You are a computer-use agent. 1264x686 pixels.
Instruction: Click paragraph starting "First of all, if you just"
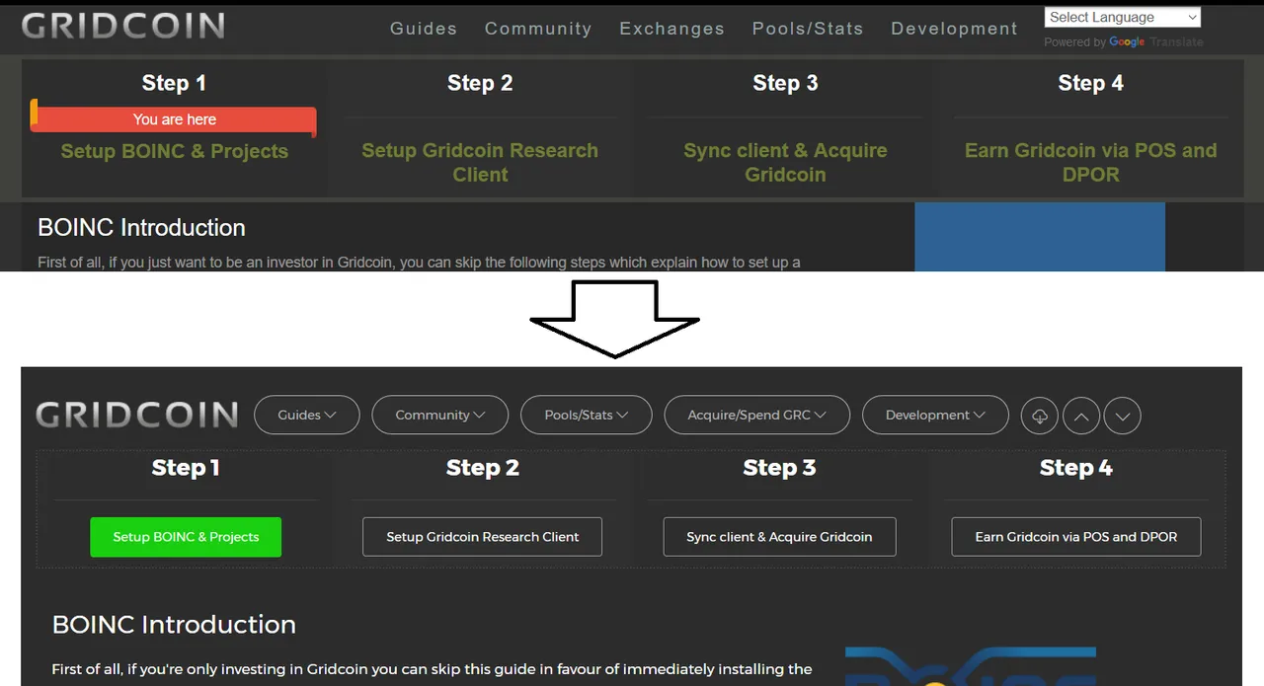coord(419,263)
